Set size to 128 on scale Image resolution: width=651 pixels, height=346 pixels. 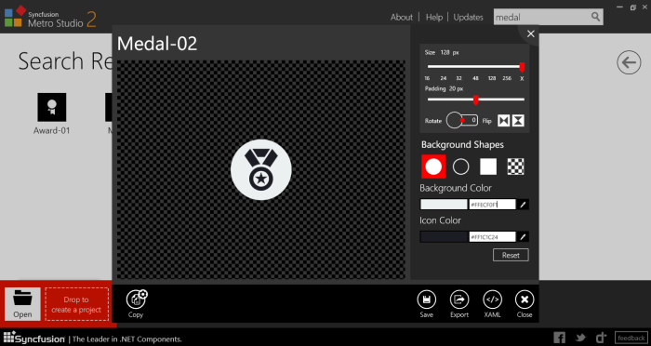[x=492, y=78]
